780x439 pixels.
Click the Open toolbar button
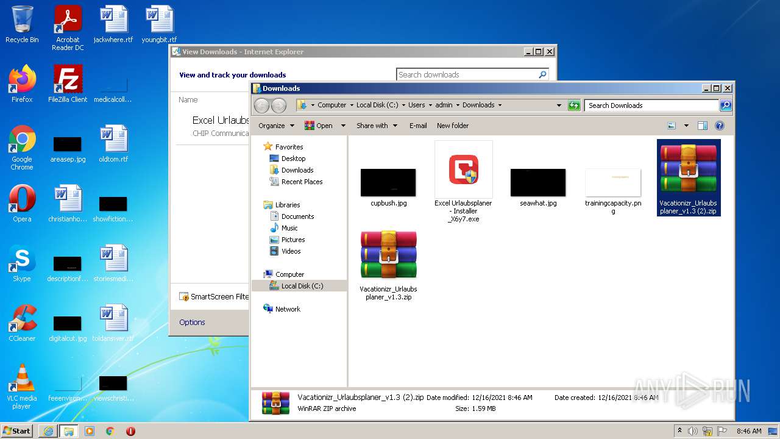[319, 126]
